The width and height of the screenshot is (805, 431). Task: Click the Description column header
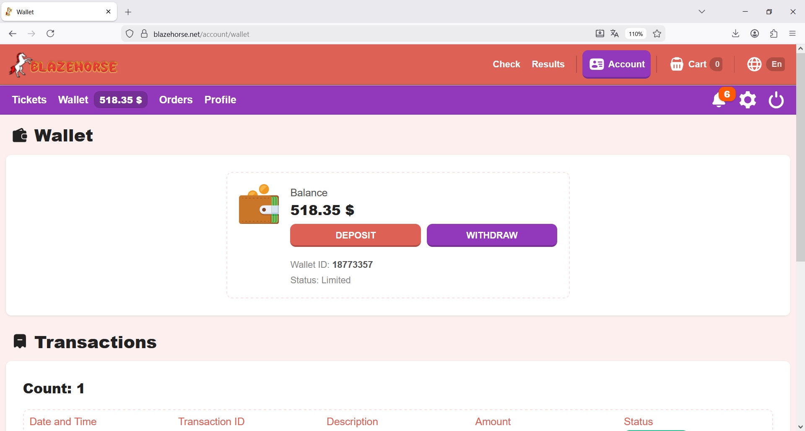click(353, 422)
